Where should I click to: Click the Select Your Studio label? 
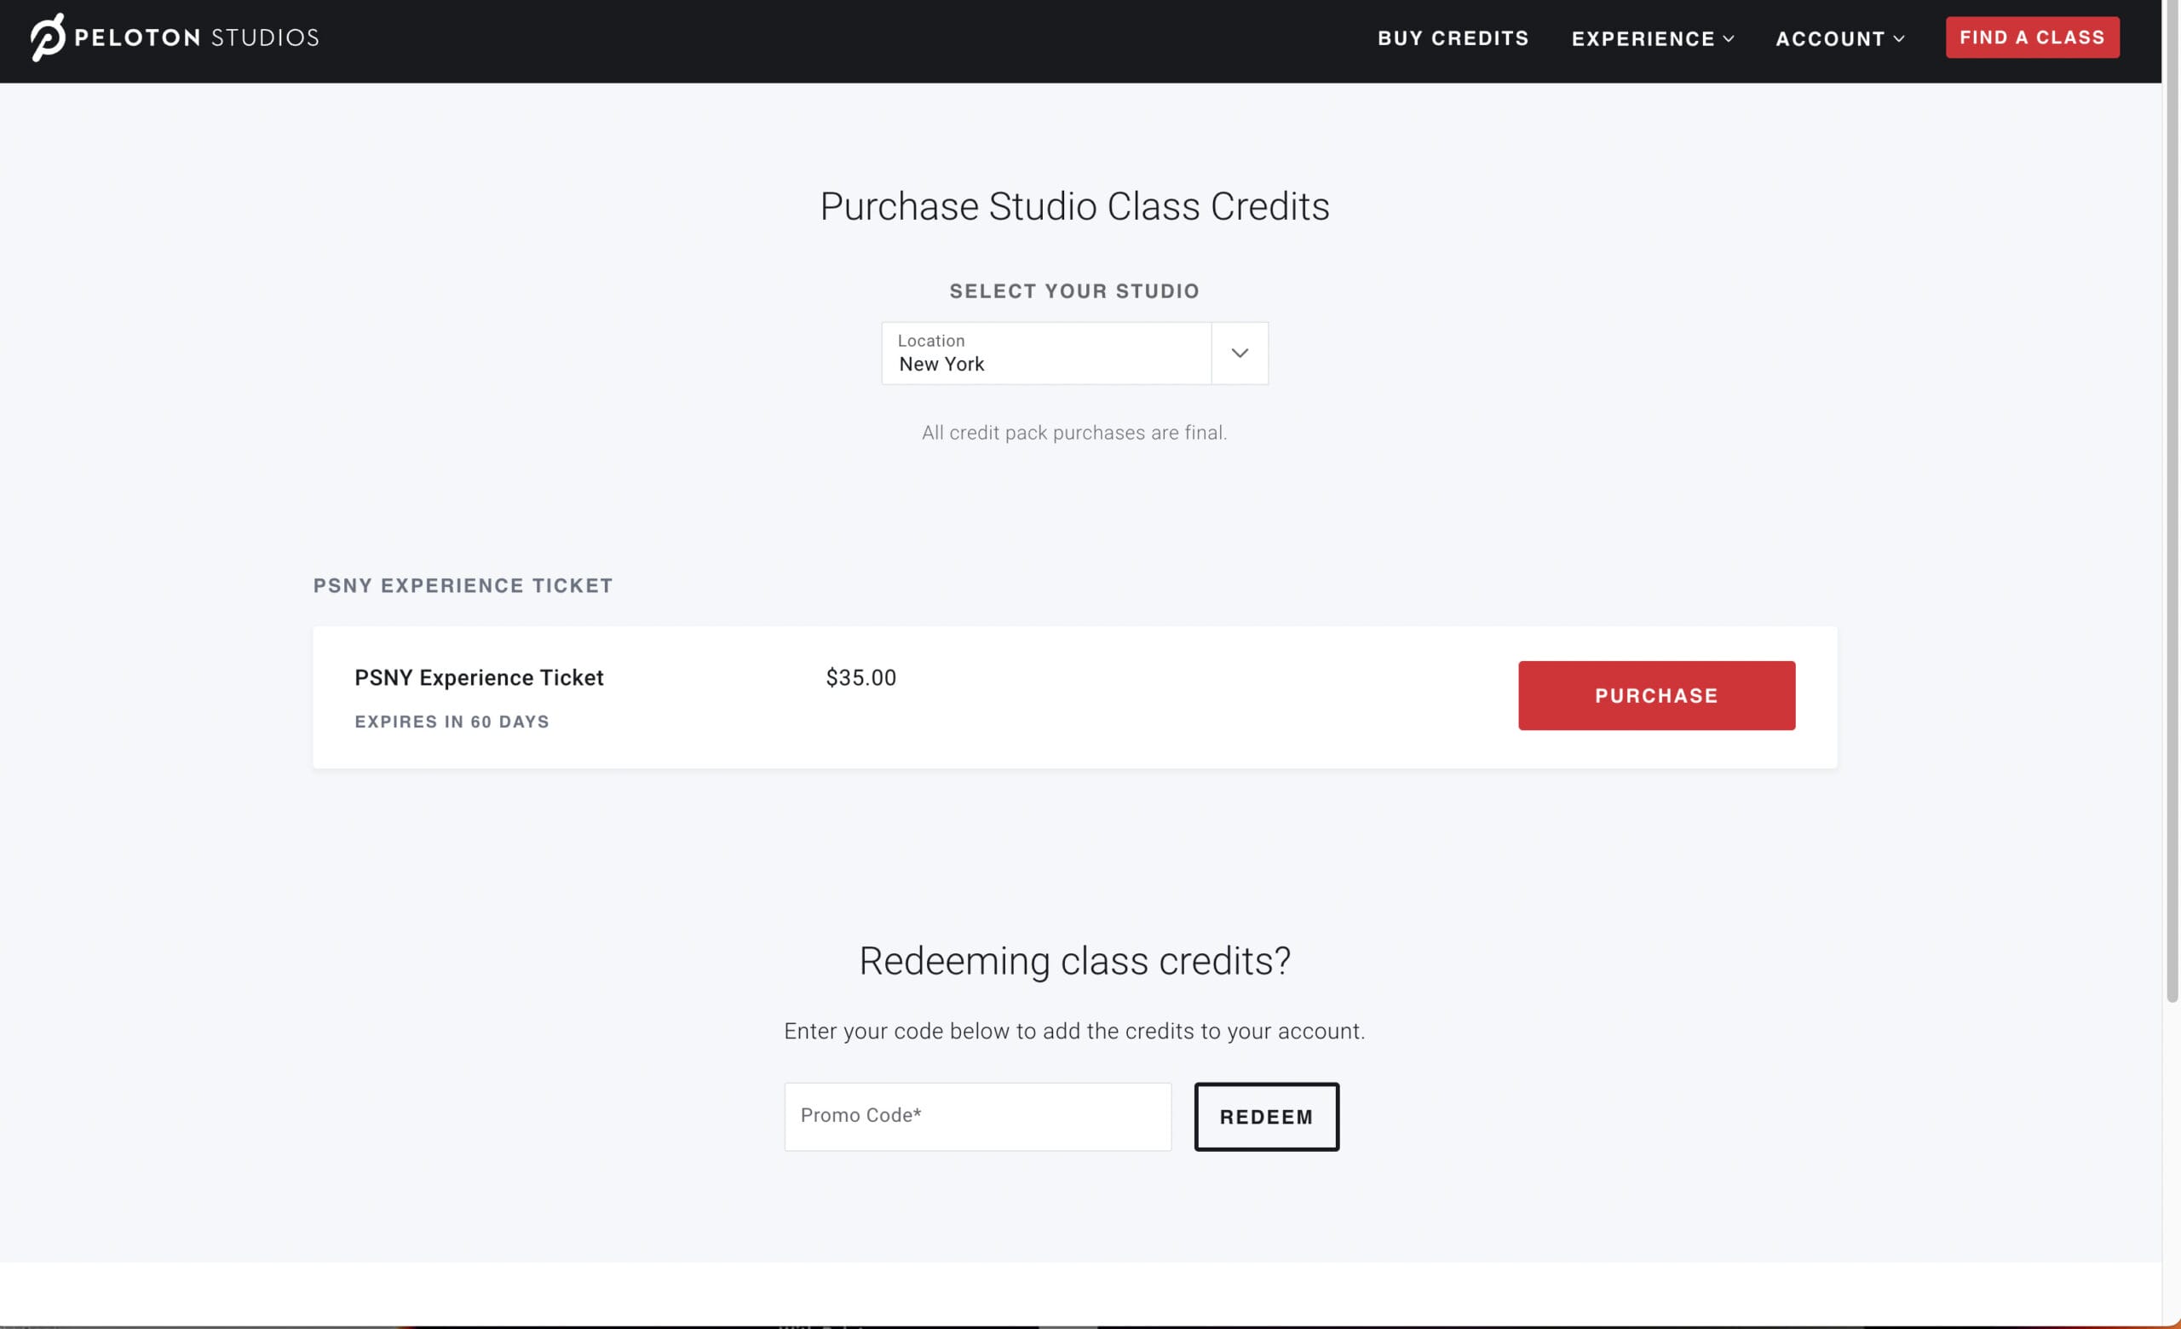1073,291
